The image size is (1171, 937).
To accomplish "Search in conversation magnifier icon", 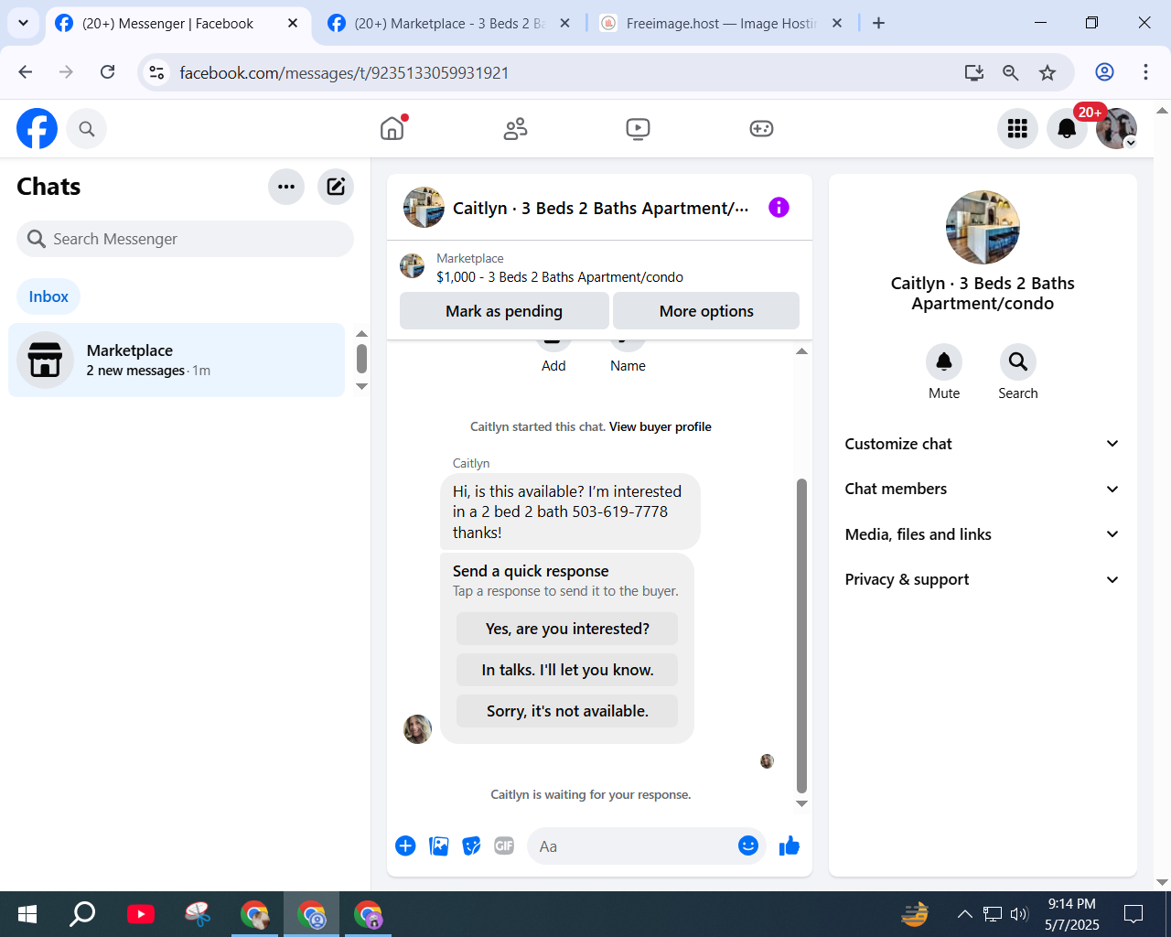I will pyautogui.click(x=1018, y=362).
